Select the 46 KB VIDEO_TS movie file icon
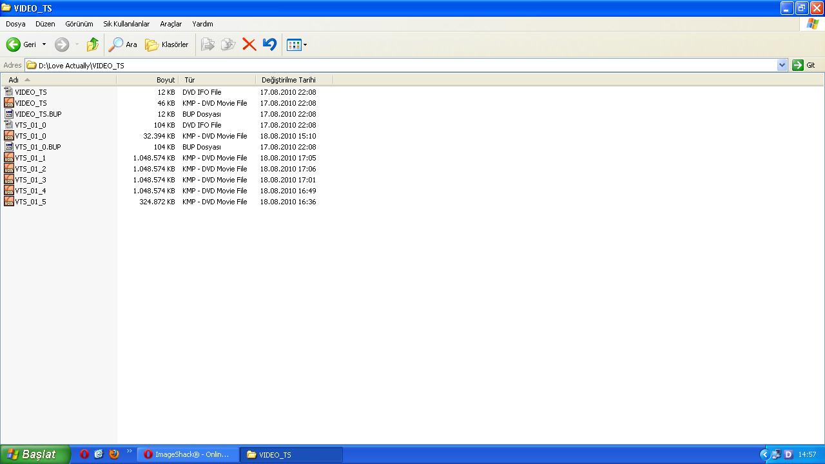Image resolution: width=825 pixels, height=464 pixels. 9,103
